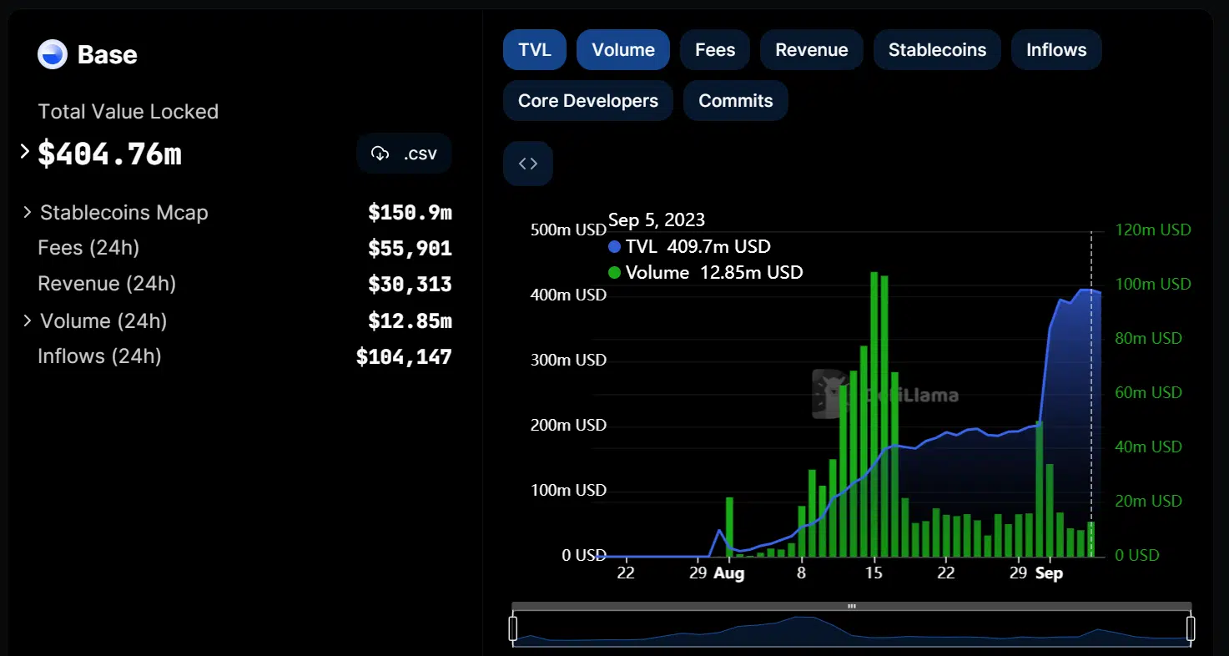The width and height of the screenshot is (1229, 656).
Task: Click the $55,901 fees value
Action: [410, 249]
